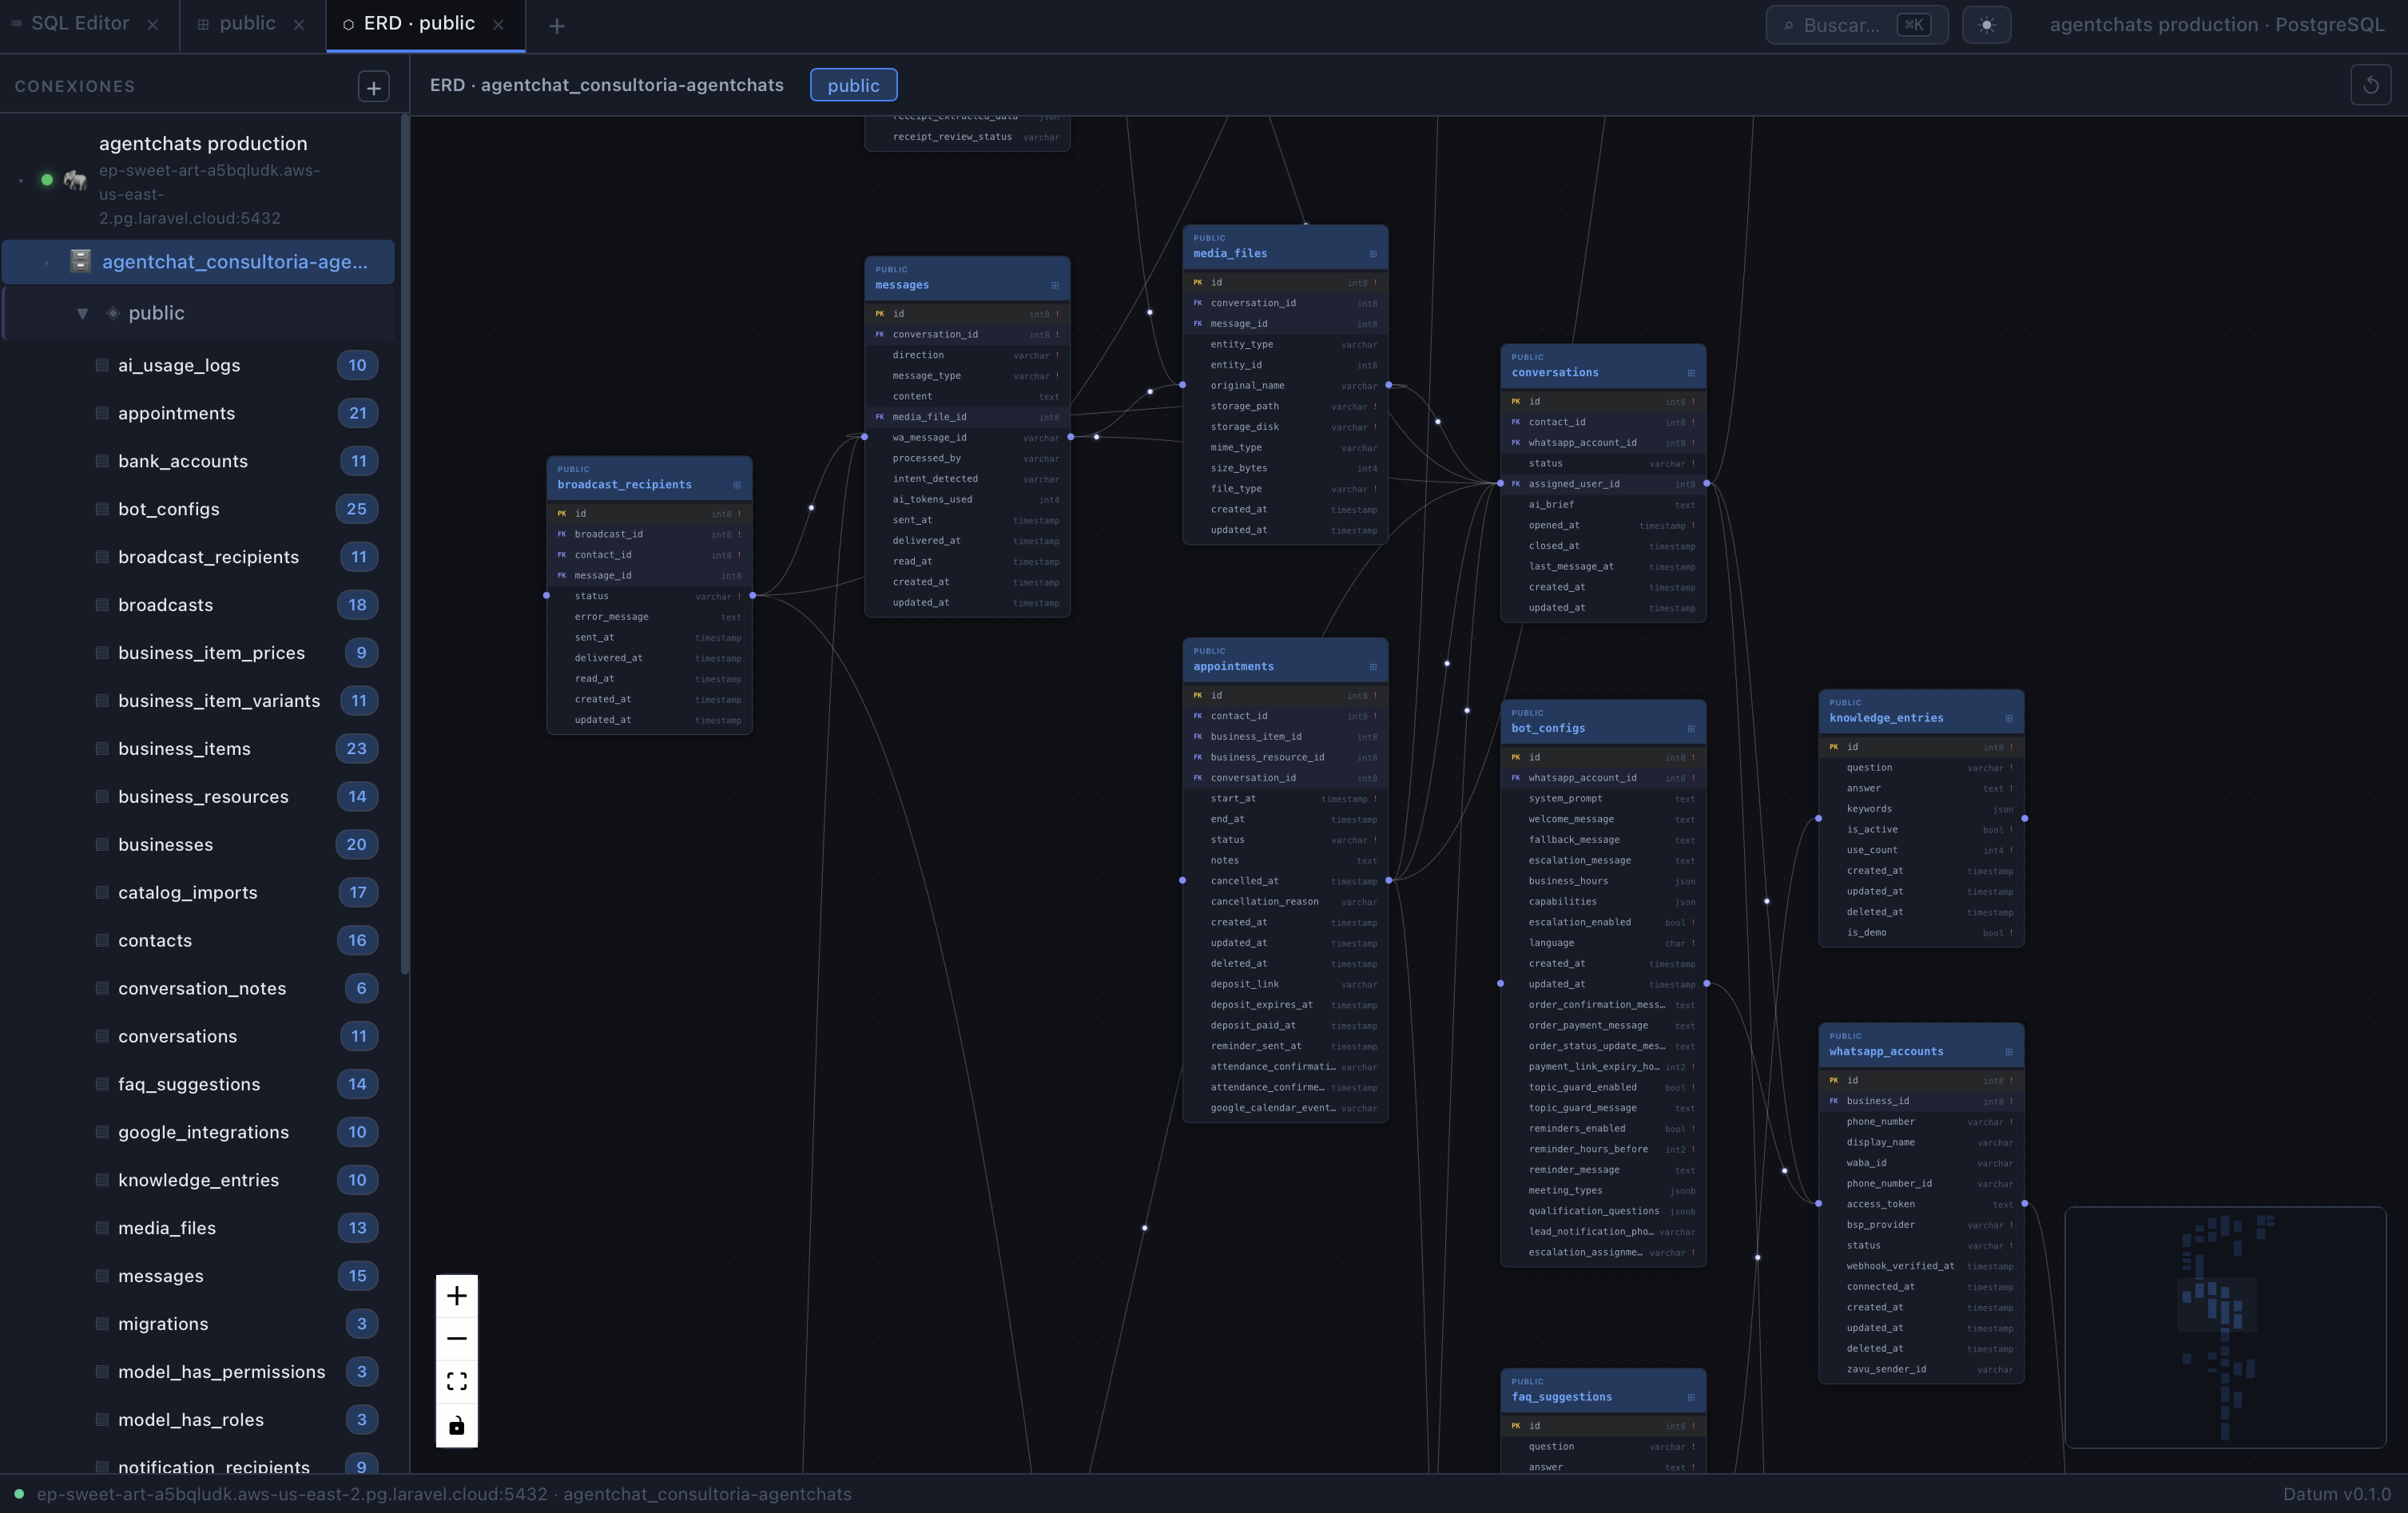Open a new tab with plus icon
Image resolution: width=2408 pixels, height=1513 pixels.
coord(557,26)
